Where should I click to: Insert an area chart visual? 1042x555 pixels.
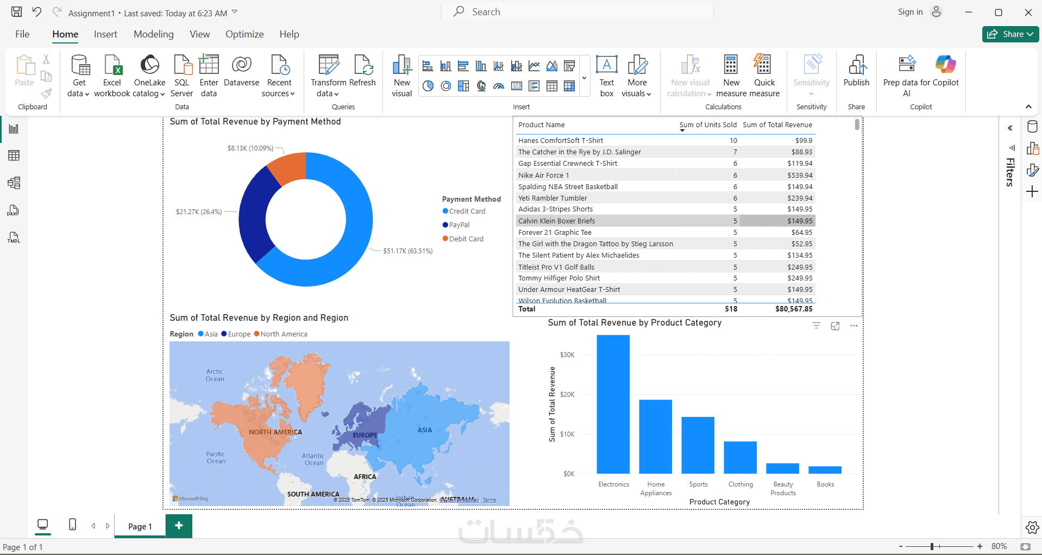552,66
